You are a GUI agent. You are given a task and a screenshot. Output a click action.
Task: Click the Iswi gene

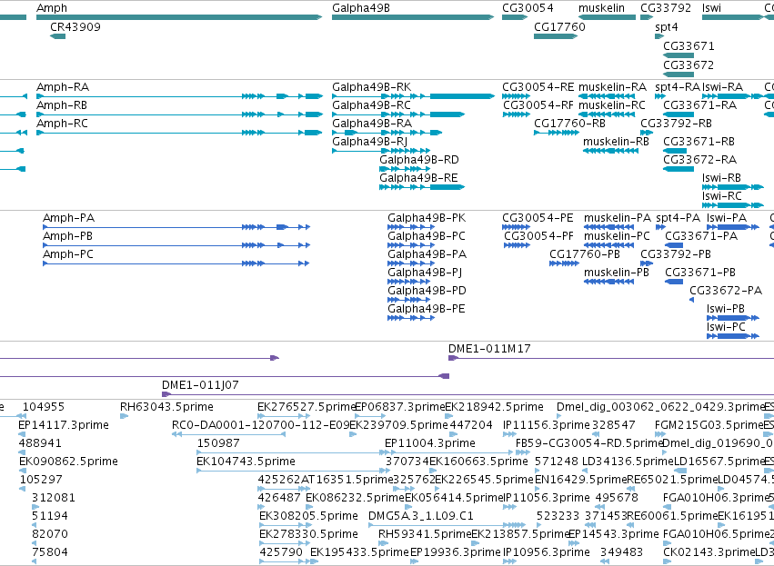(x=733, y=17)
